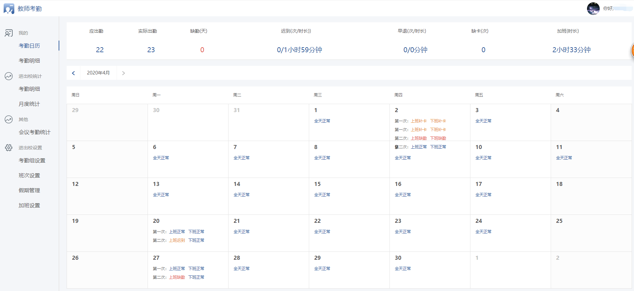This screenshot has height=291, width=634.
Task: Open 班次设置 in the sidebar
Action: 29,176
